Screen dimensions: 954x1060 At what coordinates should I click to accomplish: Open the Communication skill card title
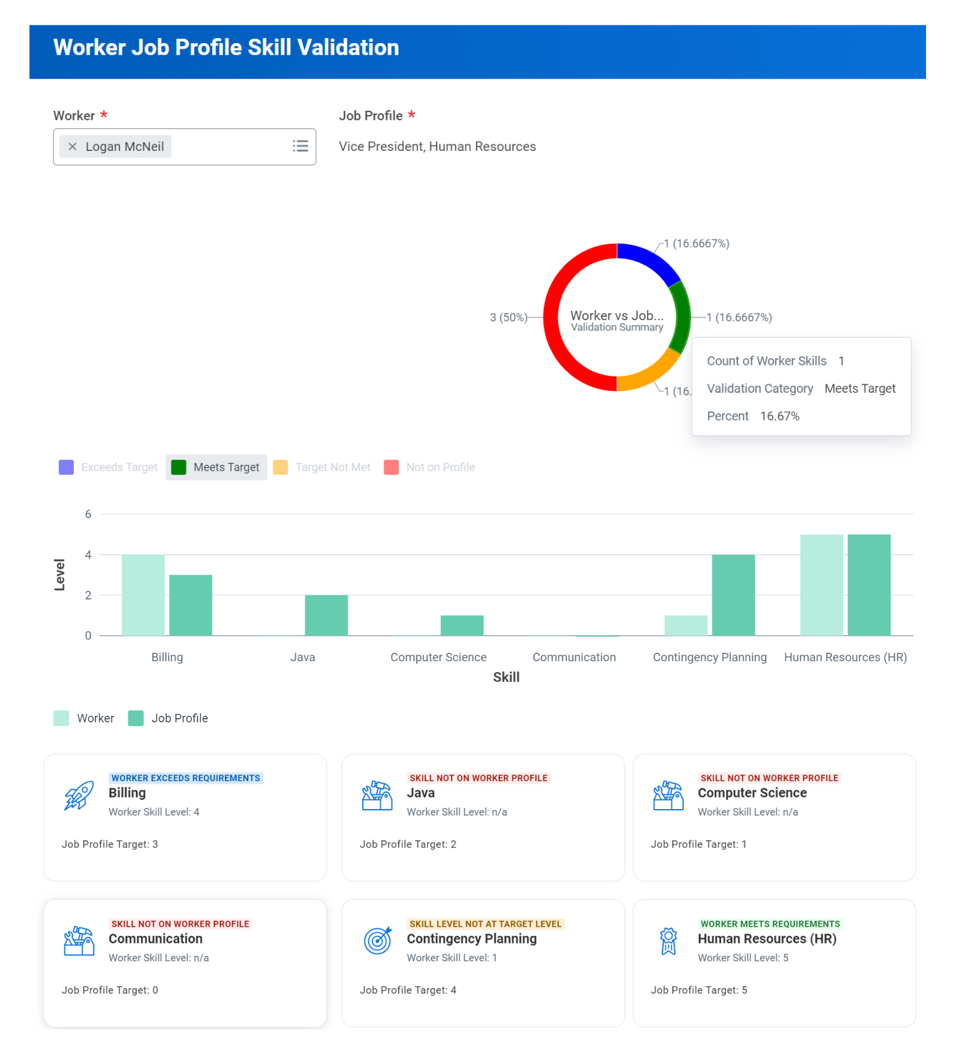[x=156, y=939]
